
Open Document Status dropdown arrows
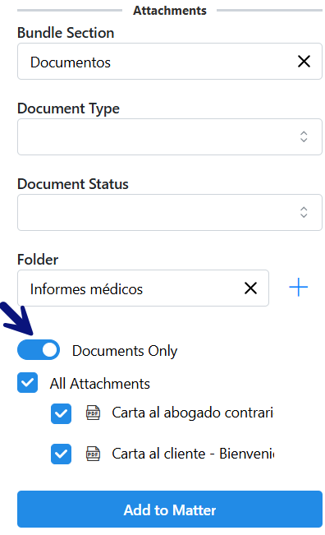pyautogui.click(x=304, y=212)
